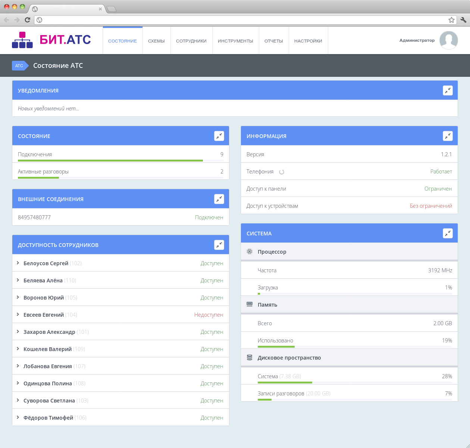Image resolution: width=470 pixels, height=448 pixels.
Task: Click the Подключен status of 84957480777
Action: [x=209, y=217]
